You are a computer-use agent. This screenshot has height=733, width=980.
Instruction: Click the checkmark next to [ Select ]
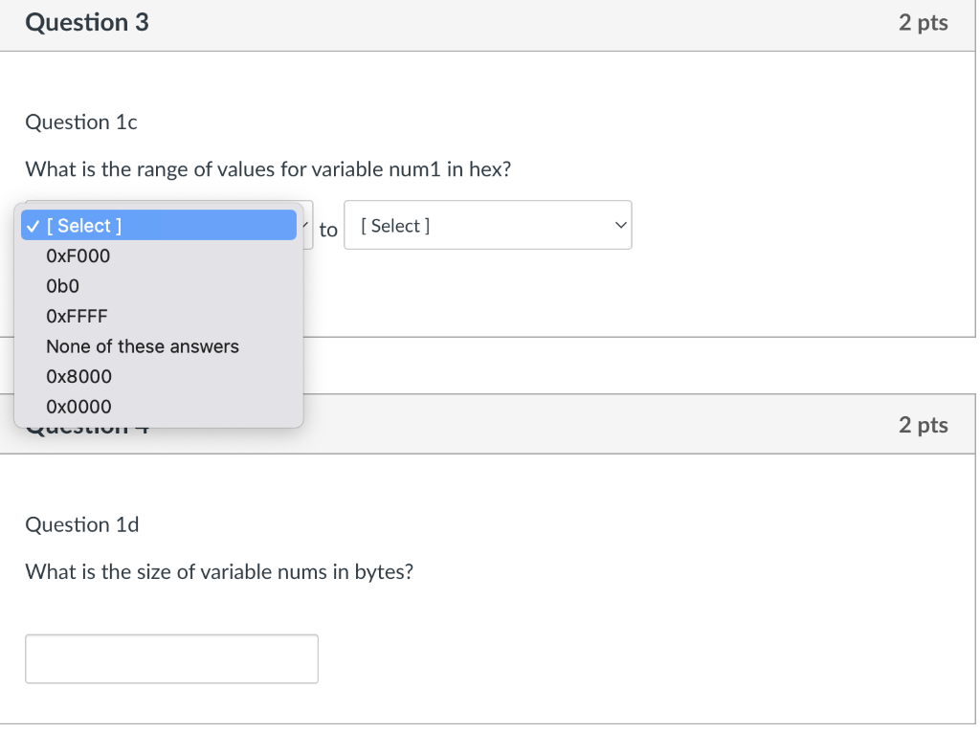(x=32, y=225)
